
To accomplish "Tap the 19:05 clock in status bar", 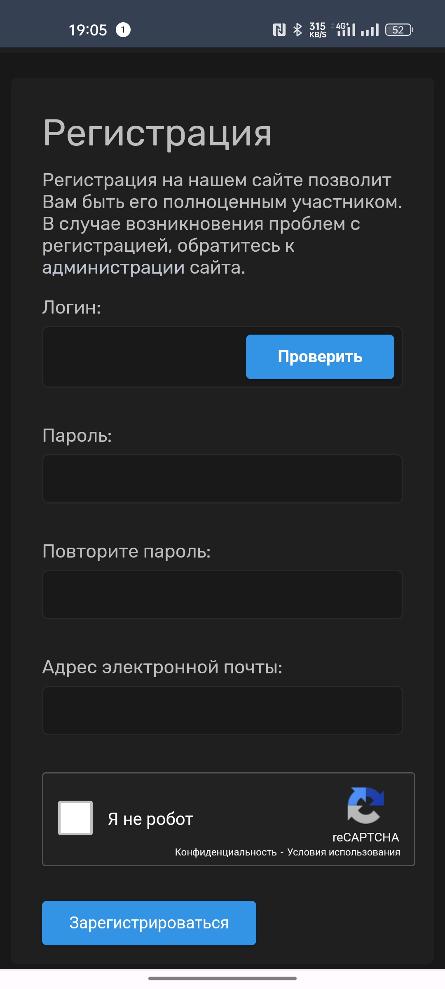I will [x=88, y=30].
